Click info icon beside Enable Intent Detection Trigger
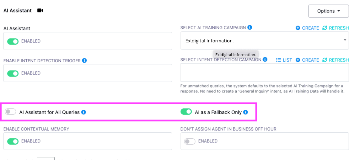This screenshot has width=351, height=160. (x=84, y=60)
